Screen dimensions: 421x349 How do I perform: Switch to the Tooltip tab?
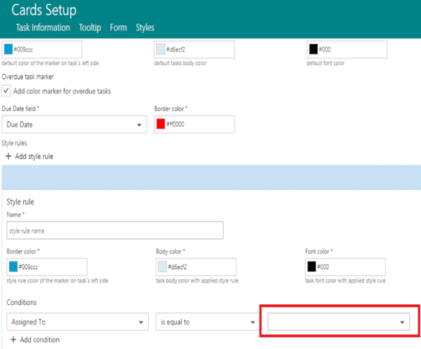(x=90, y=27)
